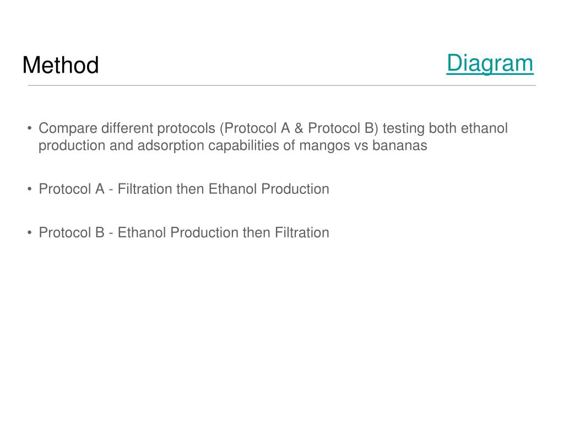Click the word 'bananas' in the first bullet
The width and height of the screenshot is (564, 423).
(x=400, y=145)
